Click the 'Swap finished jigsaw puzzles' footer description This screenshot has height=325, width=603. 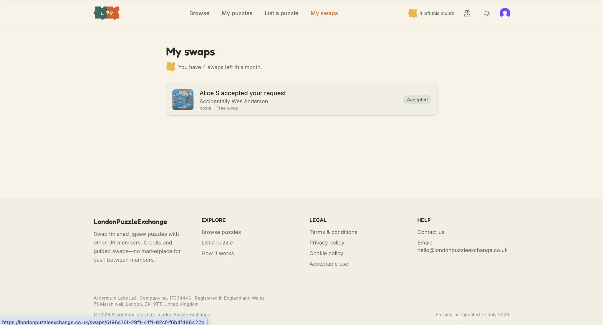(x=137, y=247)
